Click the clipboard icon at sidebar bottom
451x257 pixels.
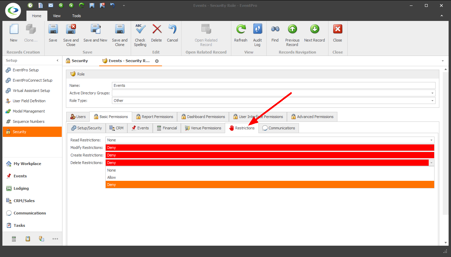[x=28, y=239]
